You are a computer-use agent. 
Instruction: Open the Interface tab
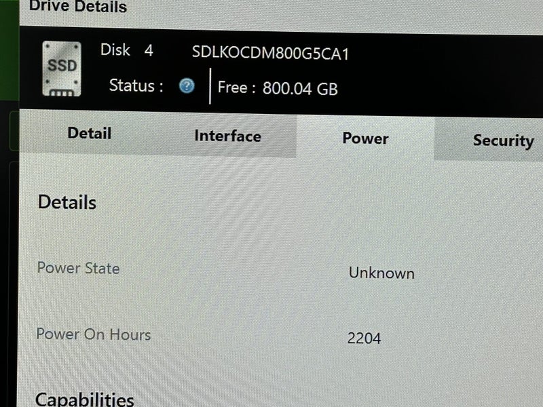(x=227, y=136)
